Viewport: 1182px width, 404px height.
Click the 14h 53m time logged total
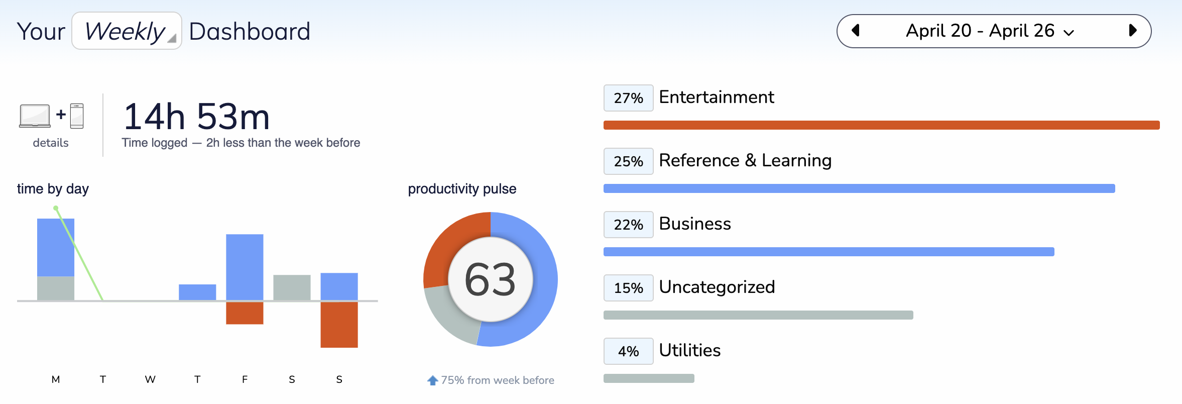197,117
